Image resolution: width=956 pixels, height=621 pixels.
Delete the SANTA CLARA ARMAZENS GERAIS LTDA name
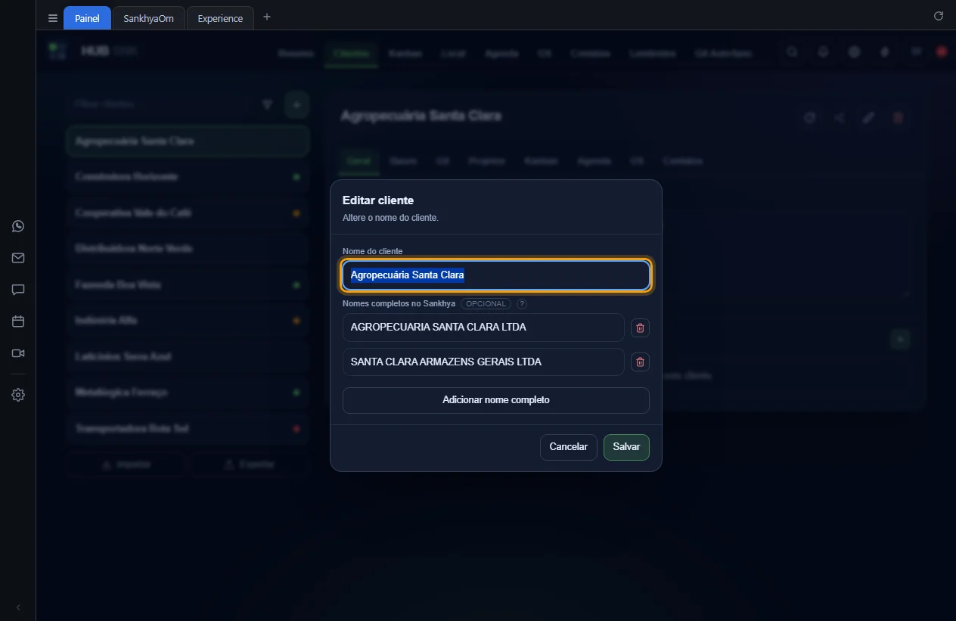(641, 362)
